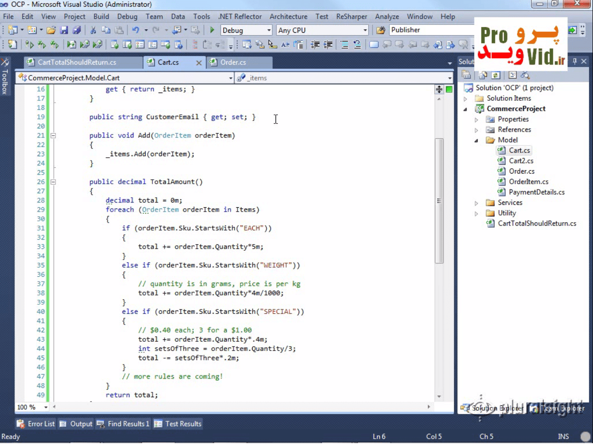This screenshot has height=444, width=593.
Task: Click the Save icon in toolbar
Action: coord(64,30)
